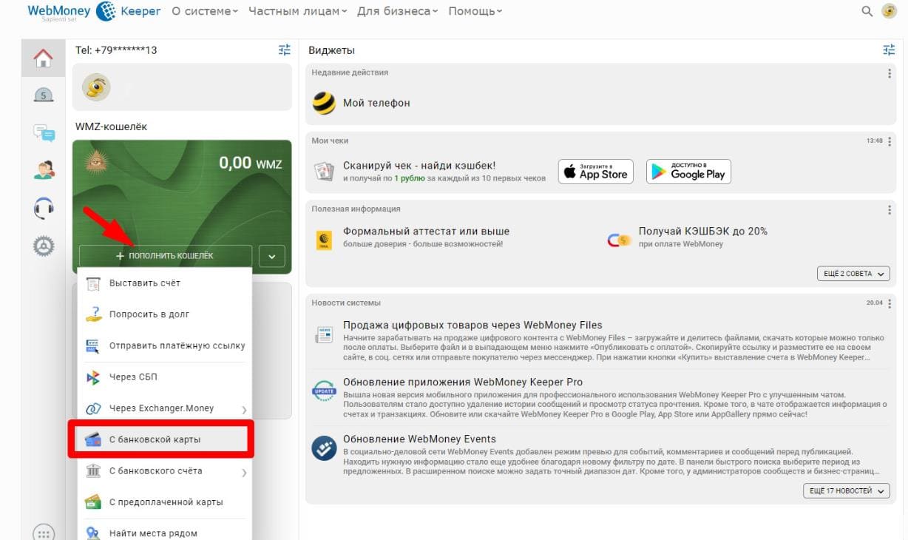
Task: Click the search magnifier icon top right
Action: click(x=866, y=12)
